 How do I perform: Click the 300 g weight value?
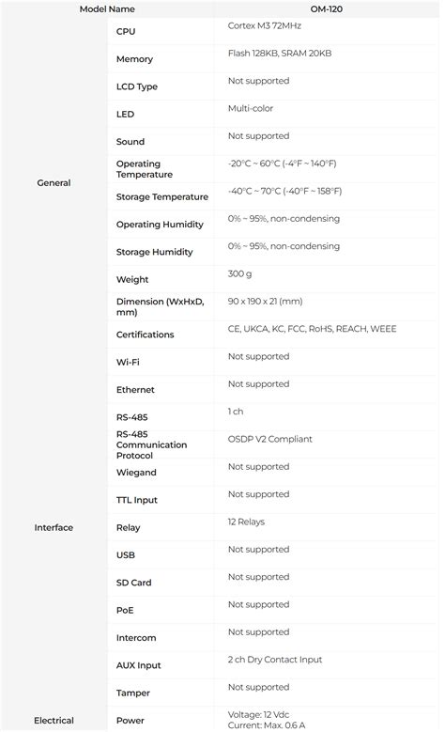click(x=239, y=274)
